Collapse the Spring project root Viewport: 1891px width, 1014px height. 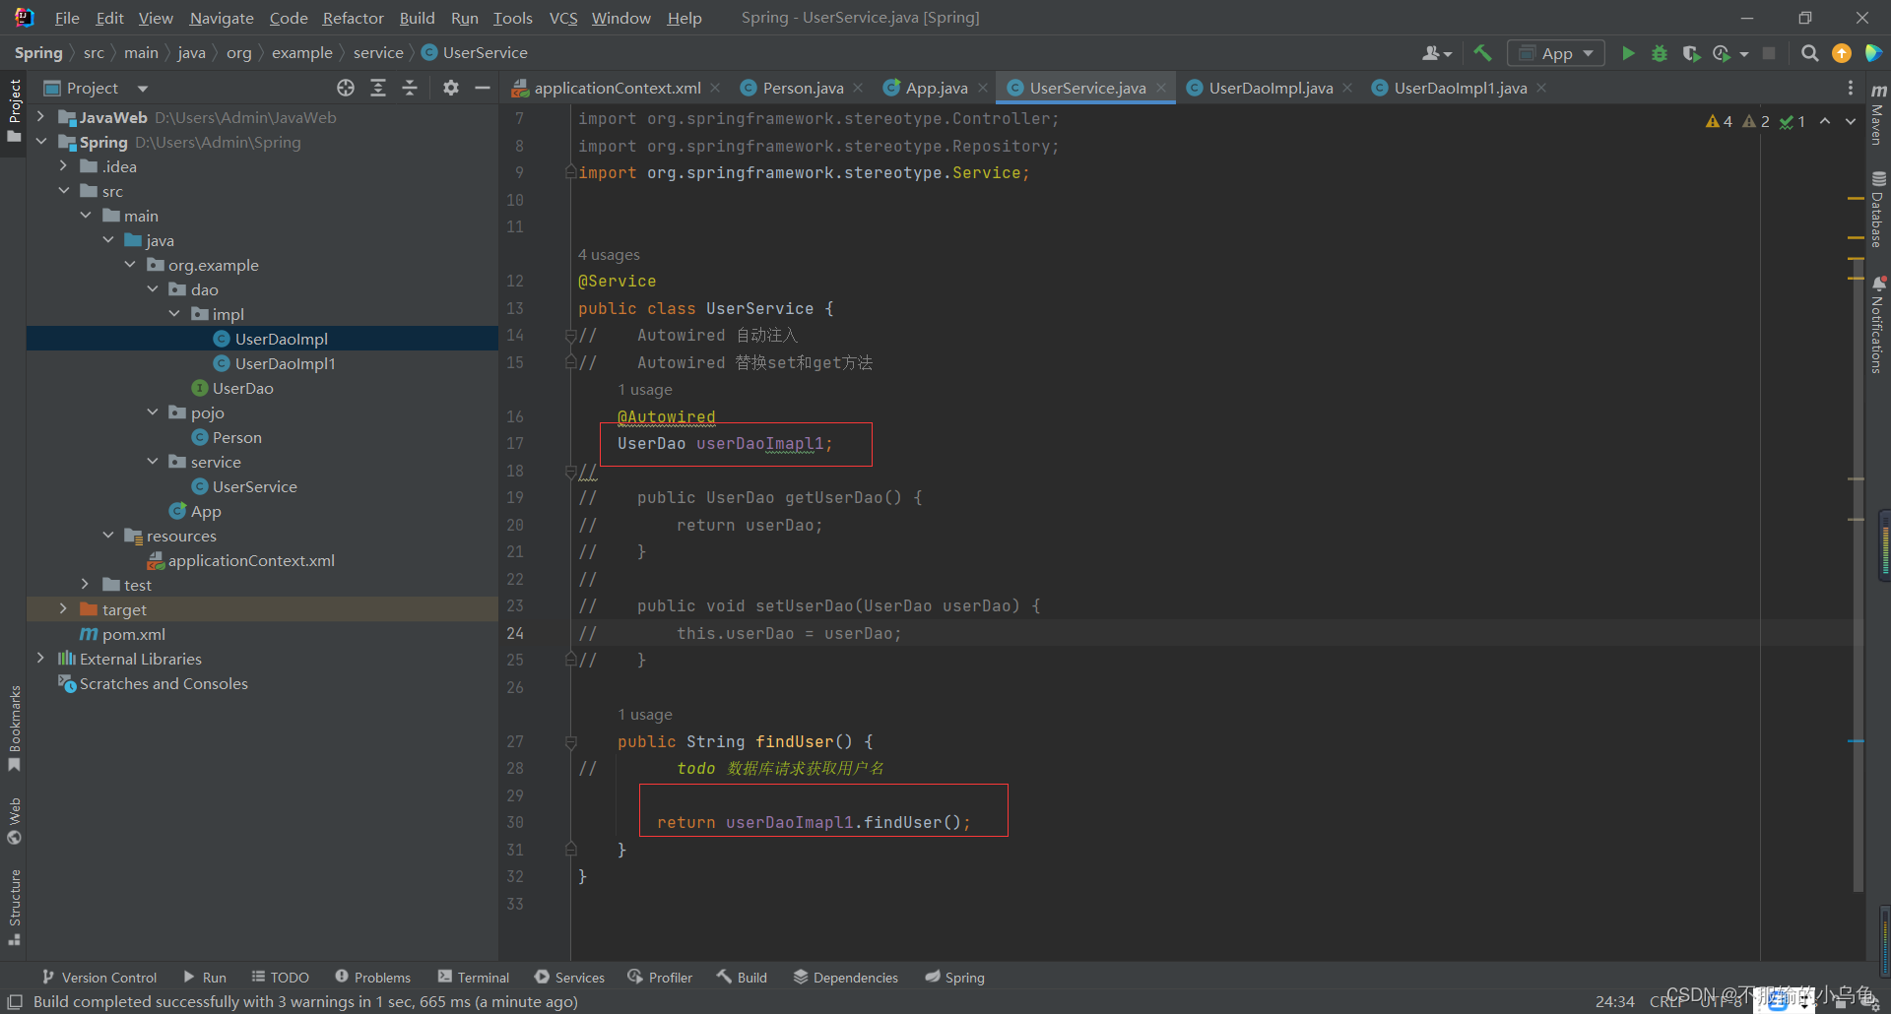[x=41, y=142]
